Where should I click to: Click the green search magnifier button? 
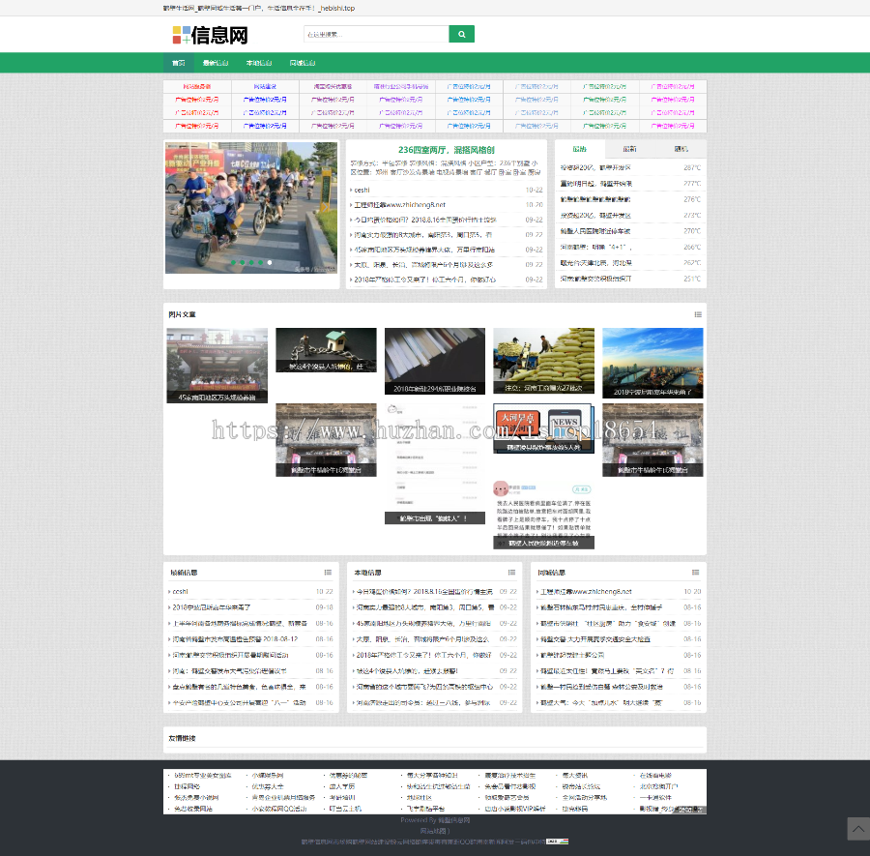point(461,35)
